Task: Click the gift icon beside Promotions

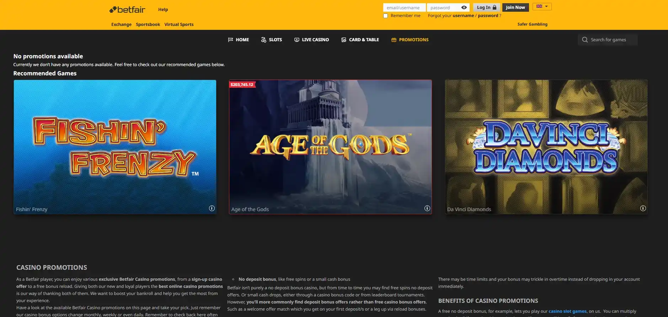Action: pyautogui.click(x=394, y=40)
